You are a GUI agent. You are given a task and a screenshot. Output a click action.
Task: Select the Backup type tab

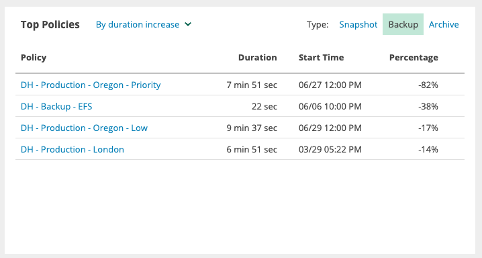pos(403,24)
